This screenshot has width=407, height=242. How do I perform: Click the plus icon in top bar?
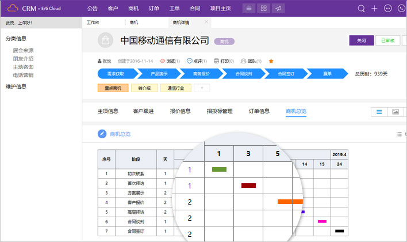point(374,9)
